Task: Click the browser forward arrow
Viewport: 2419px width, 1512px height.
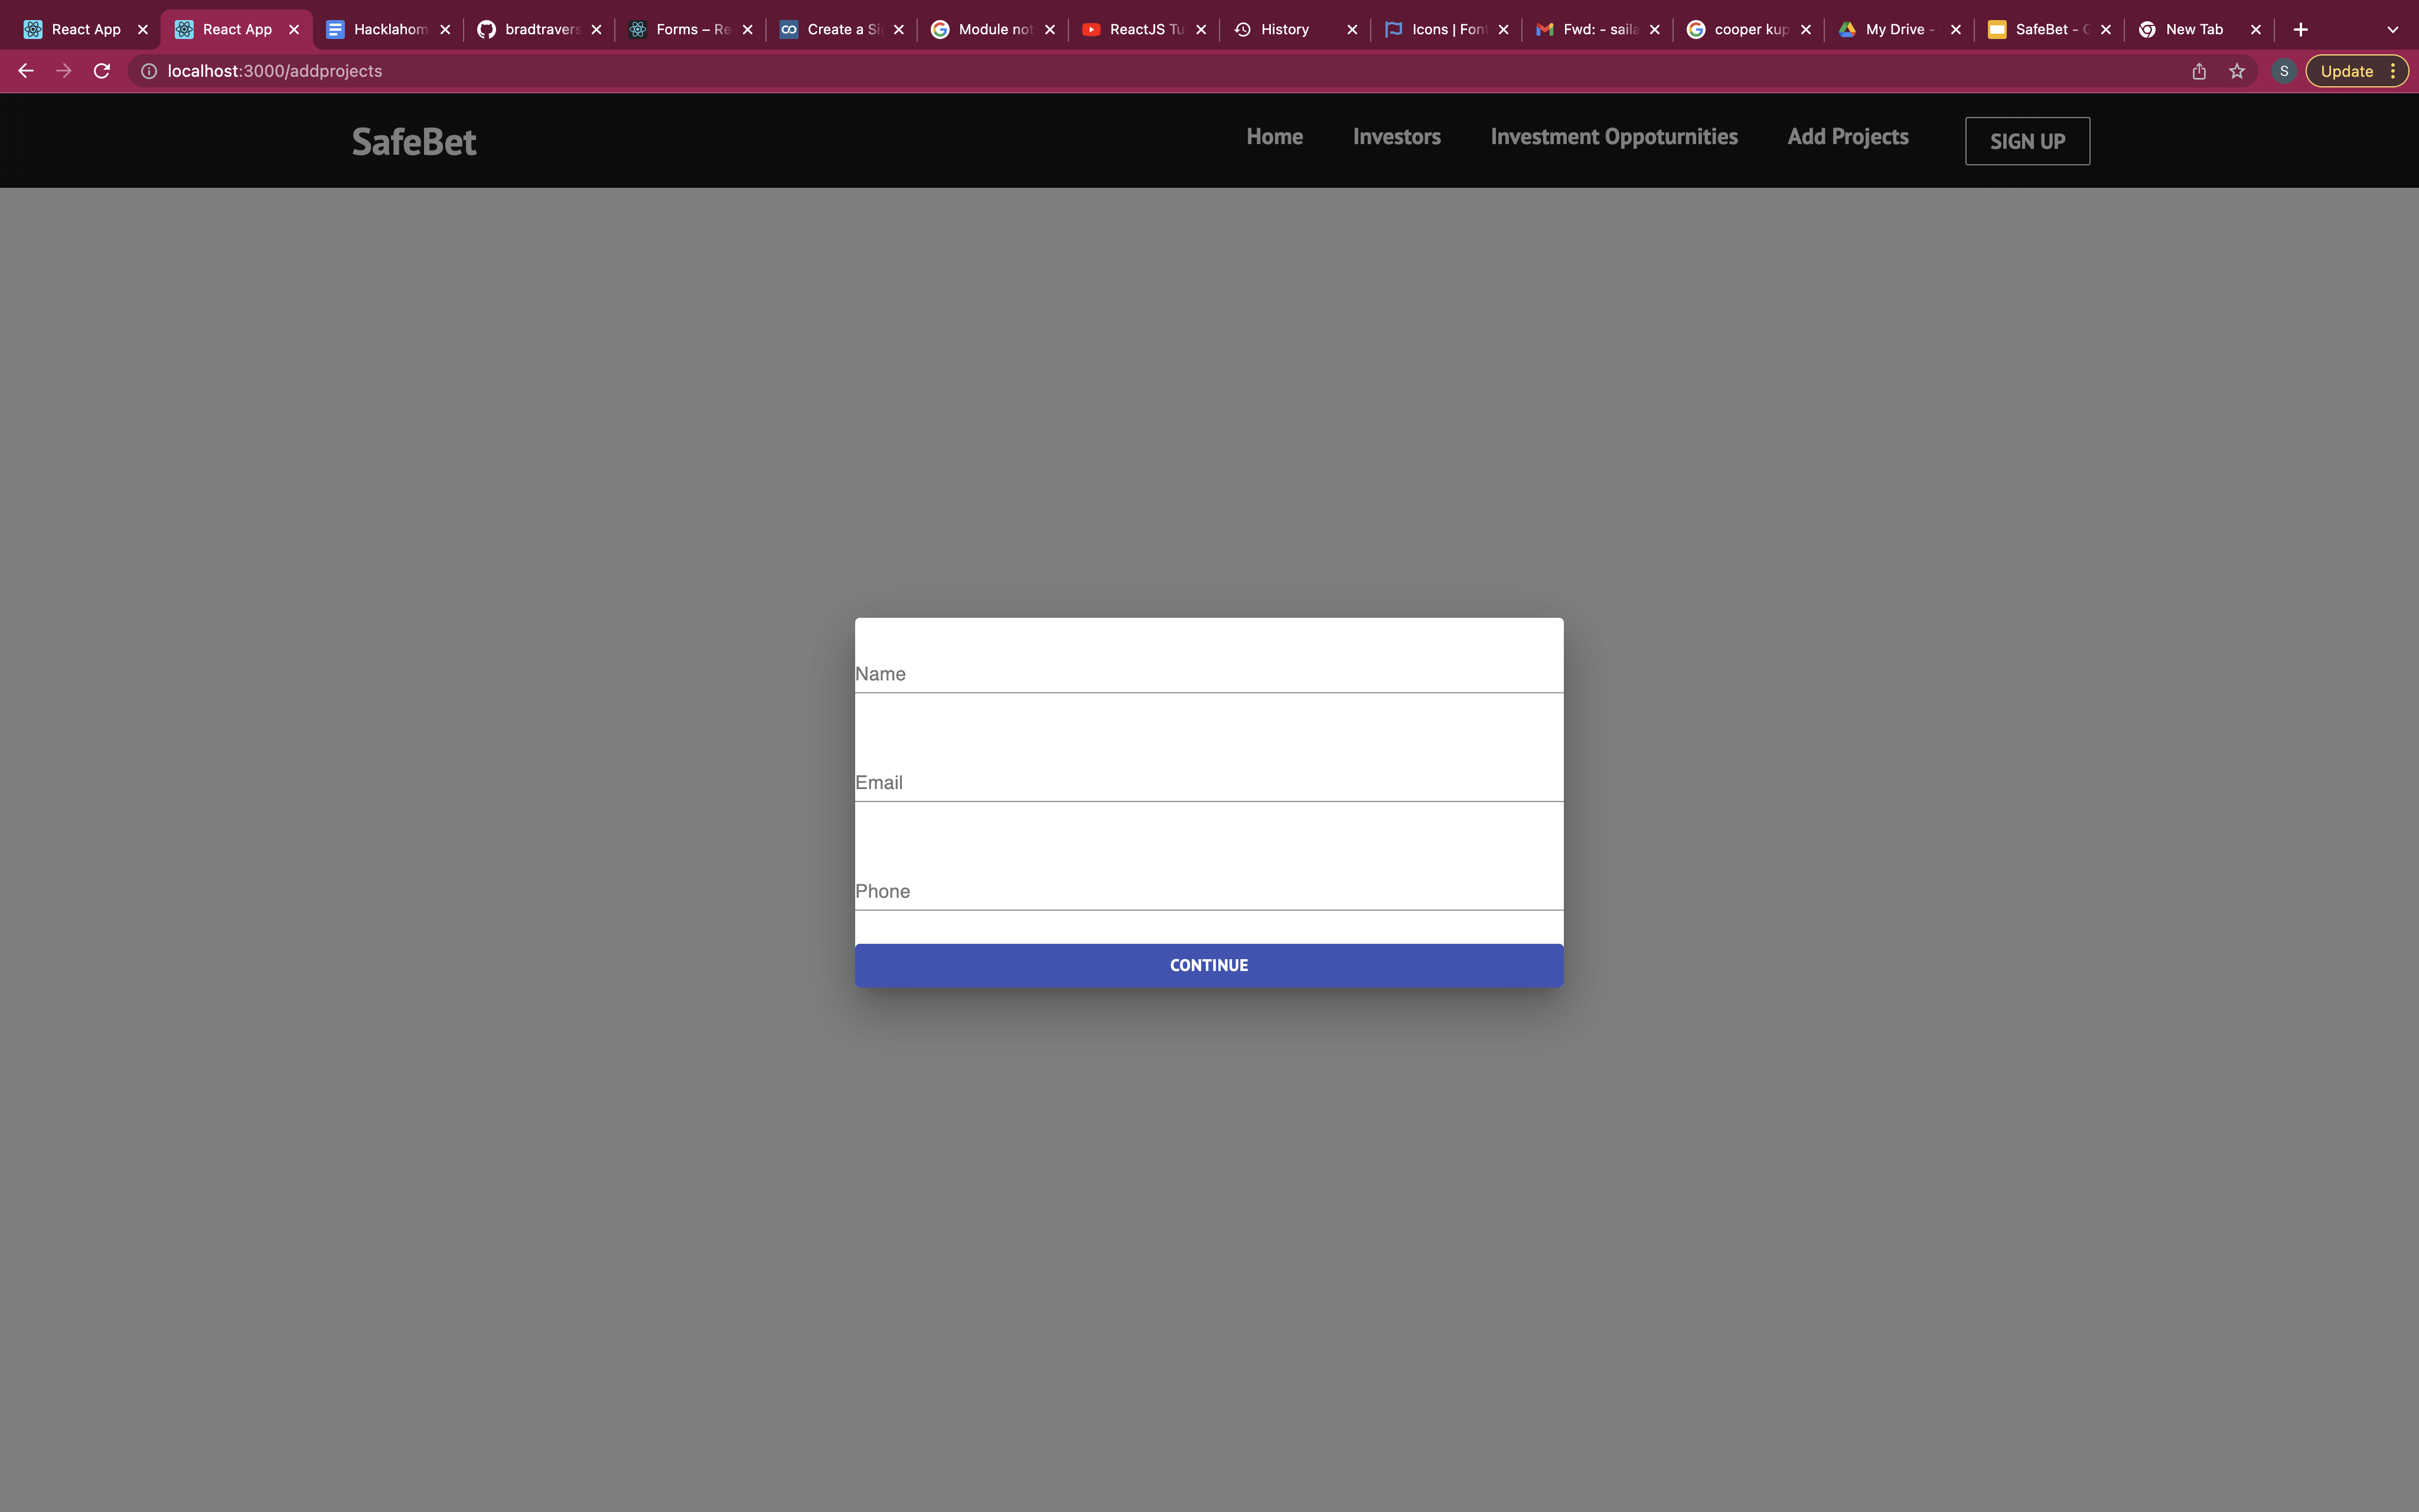Action: tap(63, 70)
